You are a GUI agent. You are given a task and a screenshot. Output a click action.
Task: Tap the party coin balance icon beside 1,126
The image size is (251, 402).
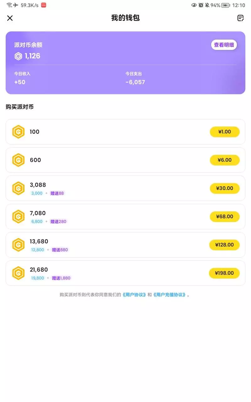19,56
